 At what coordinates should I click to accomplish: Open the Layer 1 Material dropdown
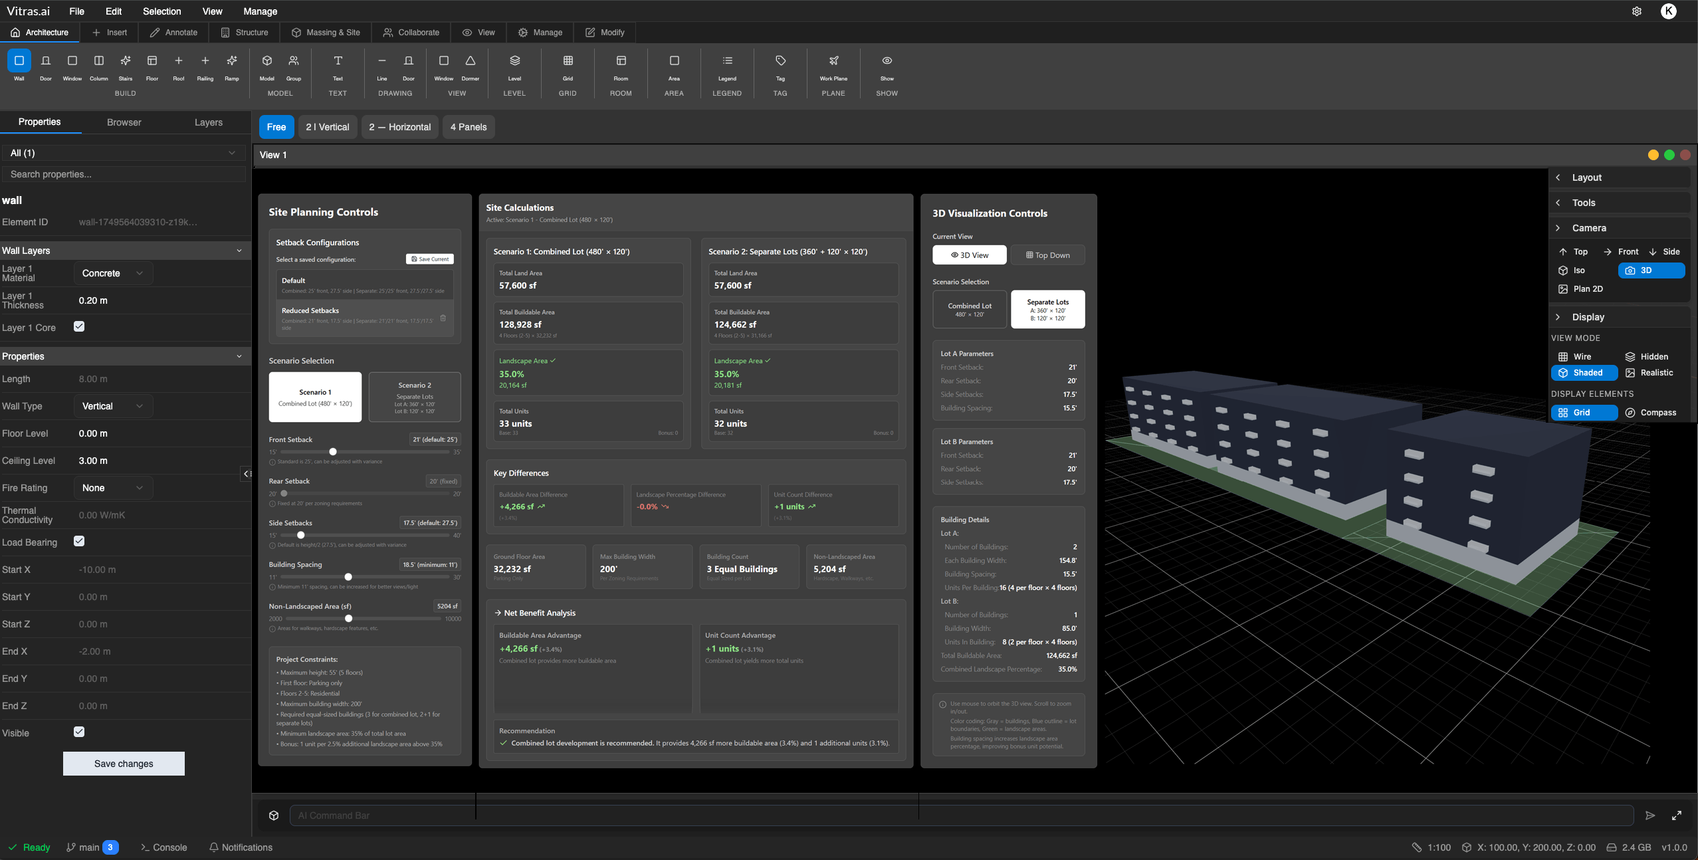pos(112,272)
